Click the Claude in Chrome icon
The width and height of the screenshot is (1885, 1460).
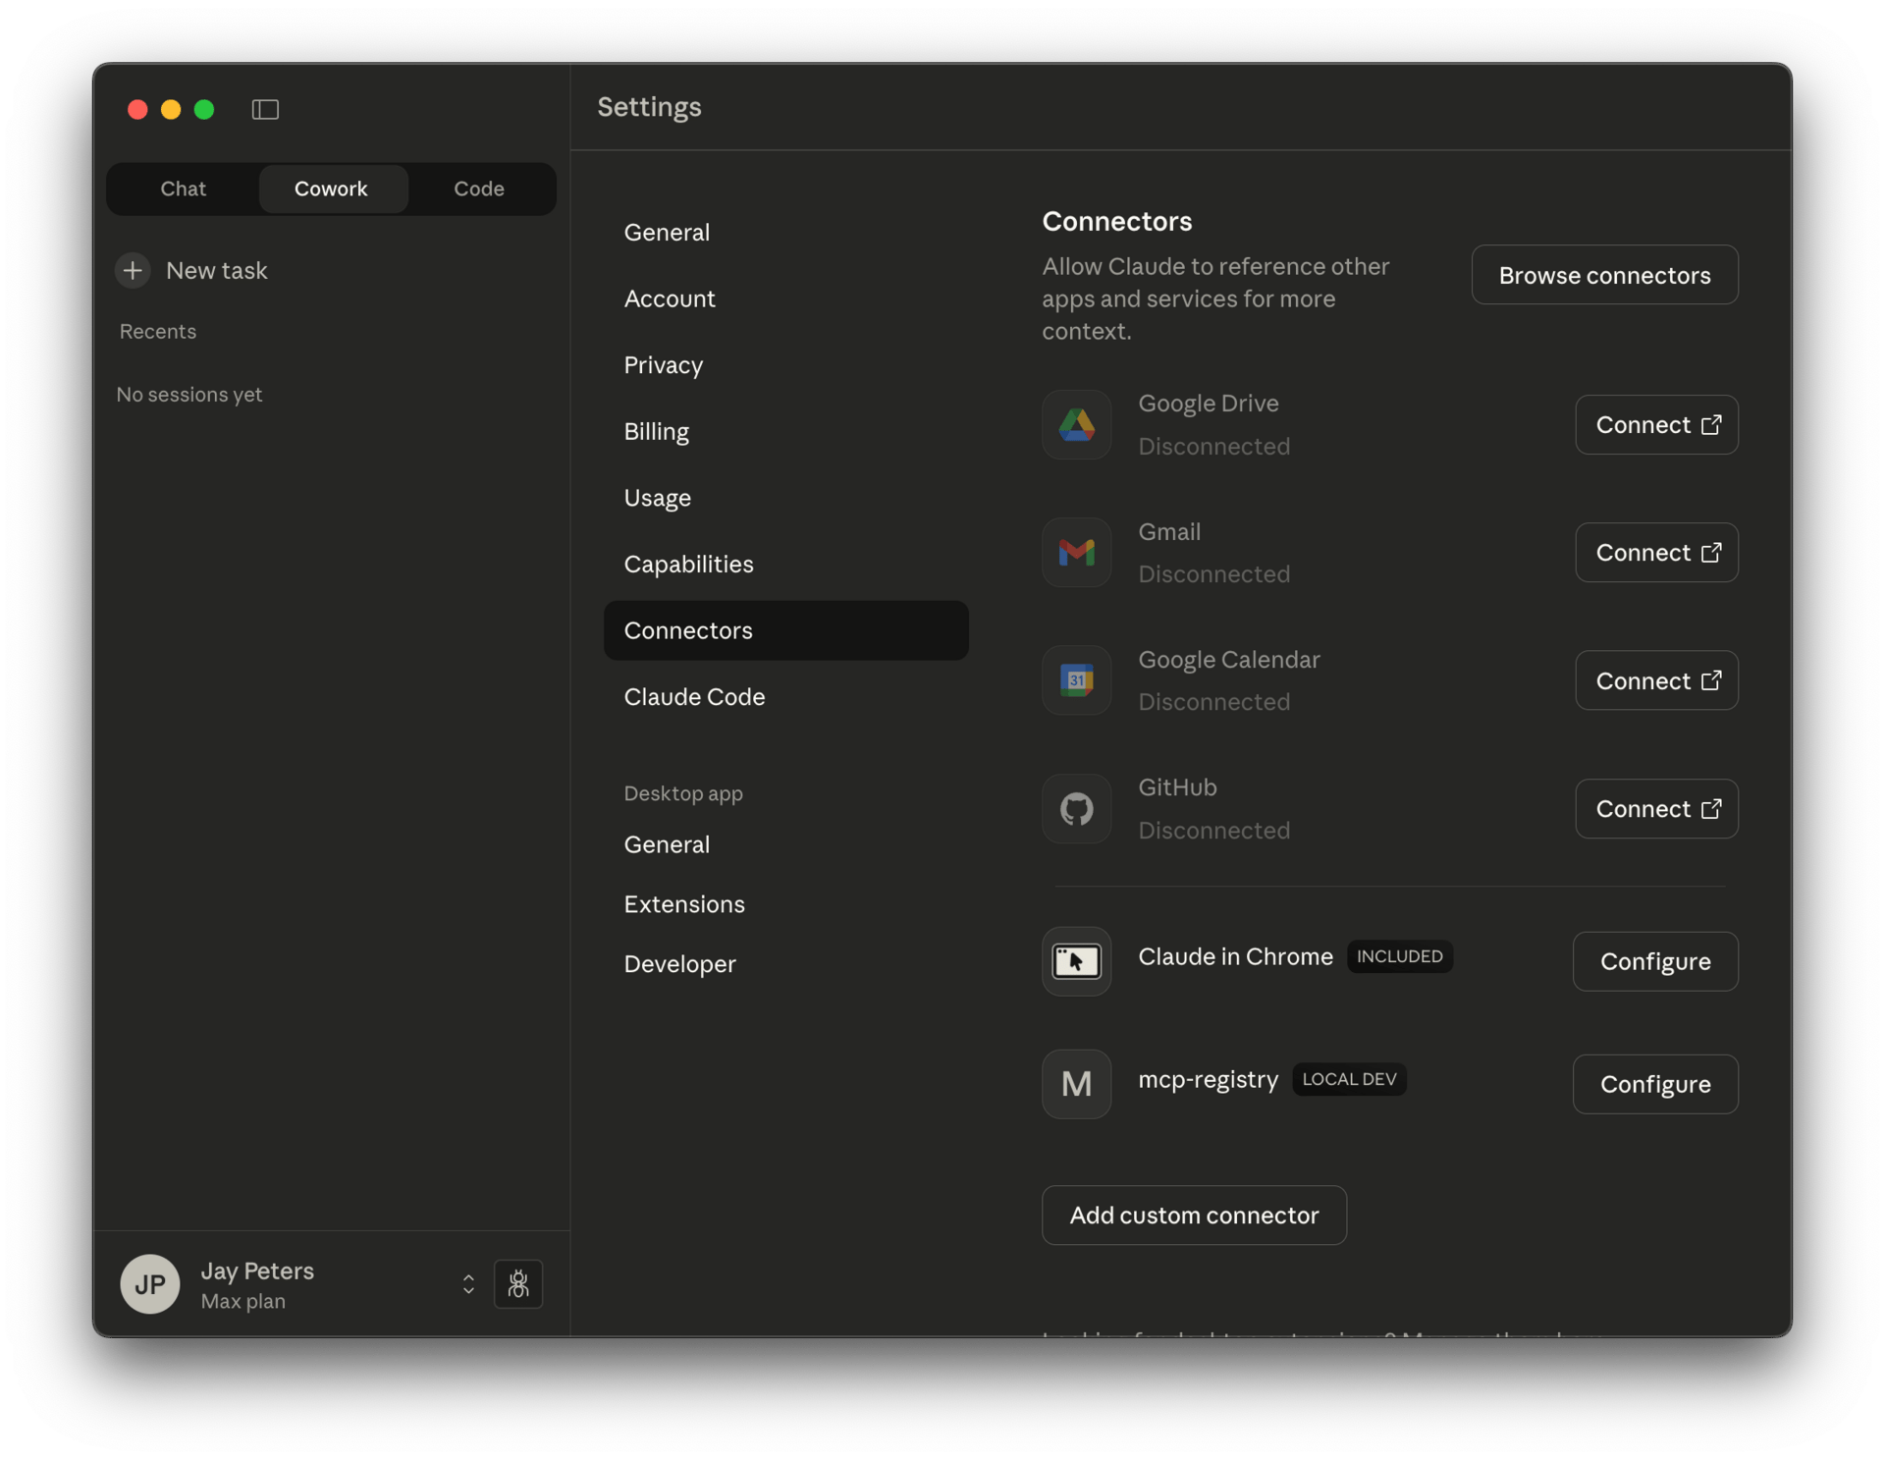click(x=1076, y=961)
